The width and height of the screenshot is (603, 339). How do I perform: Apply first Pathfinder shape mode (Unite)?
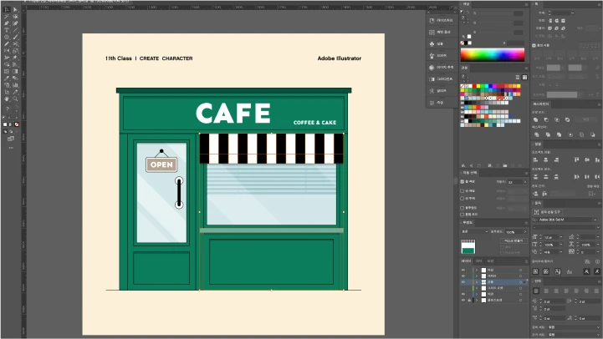[x=536, y=119]
